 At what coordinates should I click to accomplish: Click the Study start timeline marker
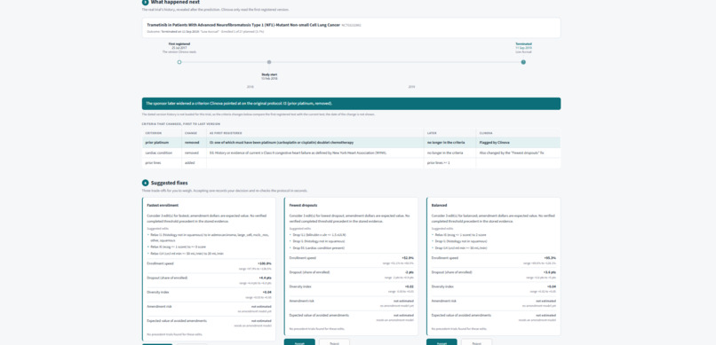[269, 62]
